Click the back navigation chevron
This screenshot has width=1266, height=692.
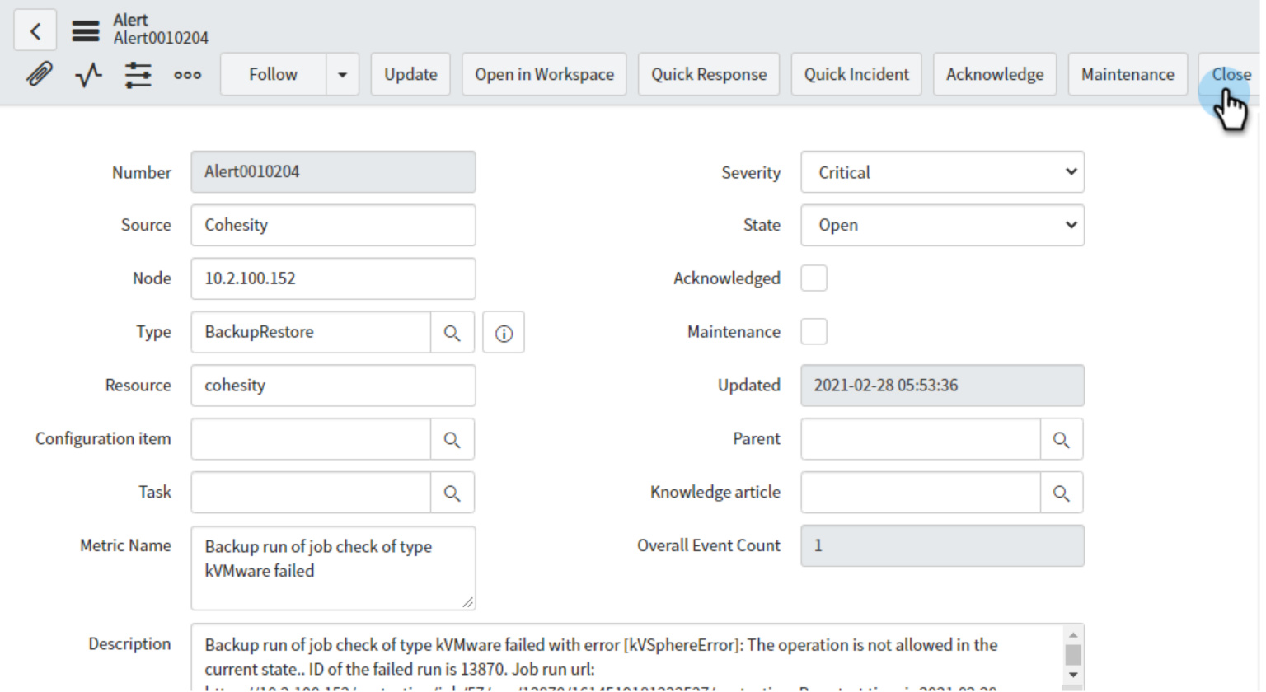click(35, 30)
